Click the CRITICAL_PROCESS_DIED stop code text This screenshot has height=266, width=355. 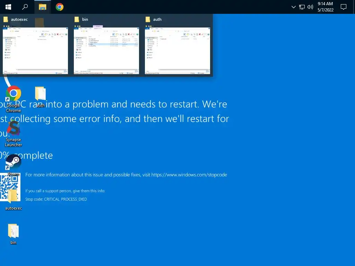tap(66, 199)
